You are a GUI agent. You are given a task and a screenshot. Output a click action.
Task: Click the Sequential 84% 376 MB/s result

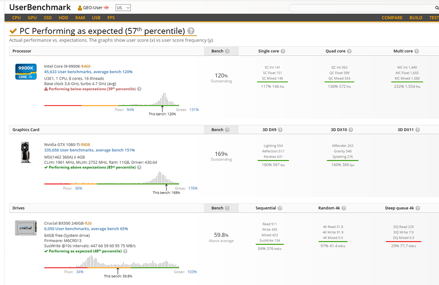pos(270,249)
